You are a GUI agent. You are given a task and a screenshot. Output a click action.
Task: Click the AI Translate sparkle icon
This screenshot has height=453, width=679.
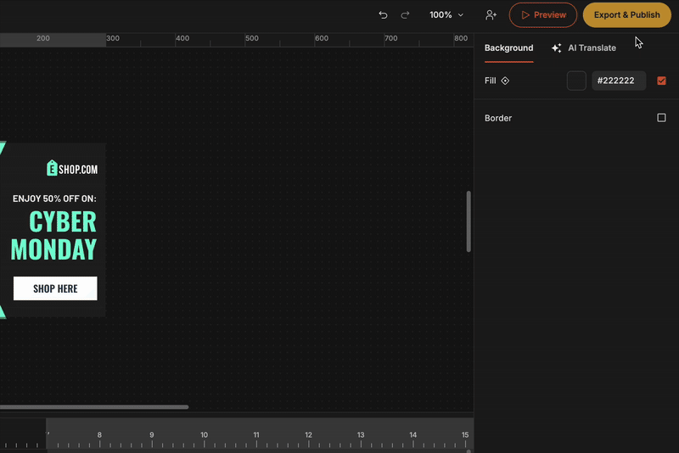557,48
